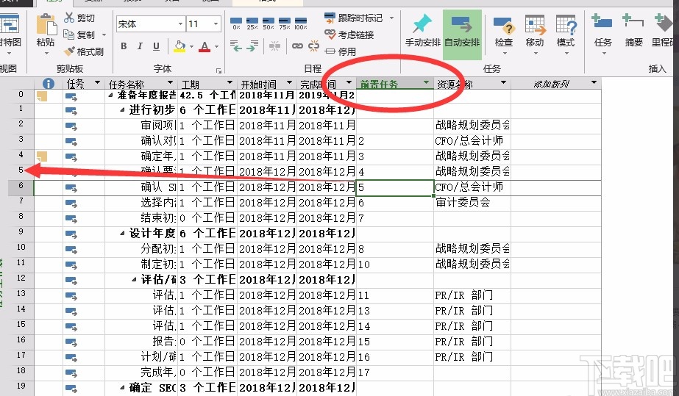Select the 选择内 task name cell
Image resolution: width=679 pixels, height=396 pixels.
pyautogui.click(x=141, y=203)
